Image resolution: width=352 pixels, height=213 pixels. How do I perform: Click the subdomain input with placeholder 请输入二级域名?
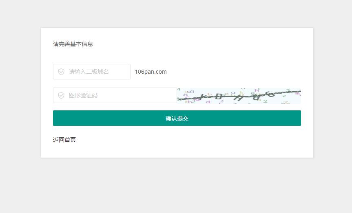tap(92, 72)
